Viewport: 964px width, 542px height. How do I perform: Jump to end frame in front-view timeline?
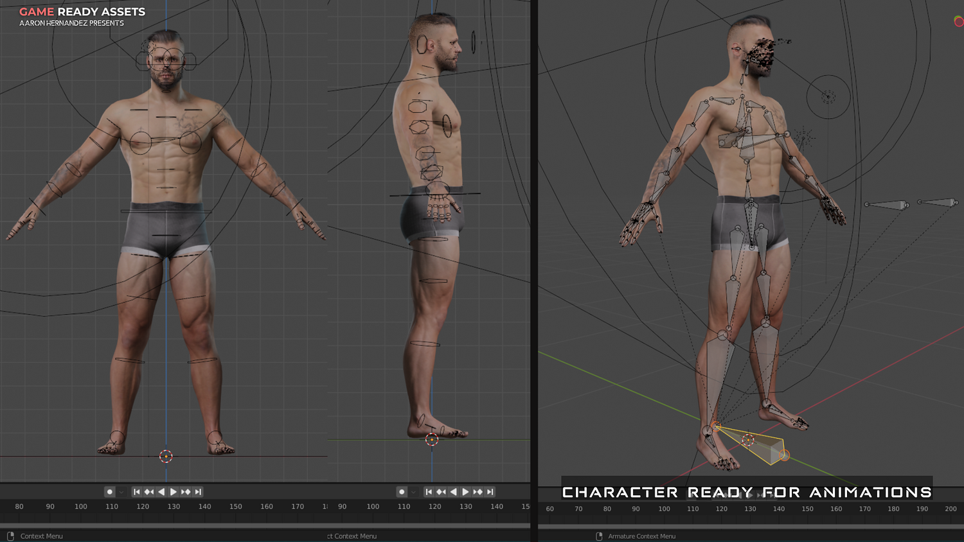coord(198,492)
